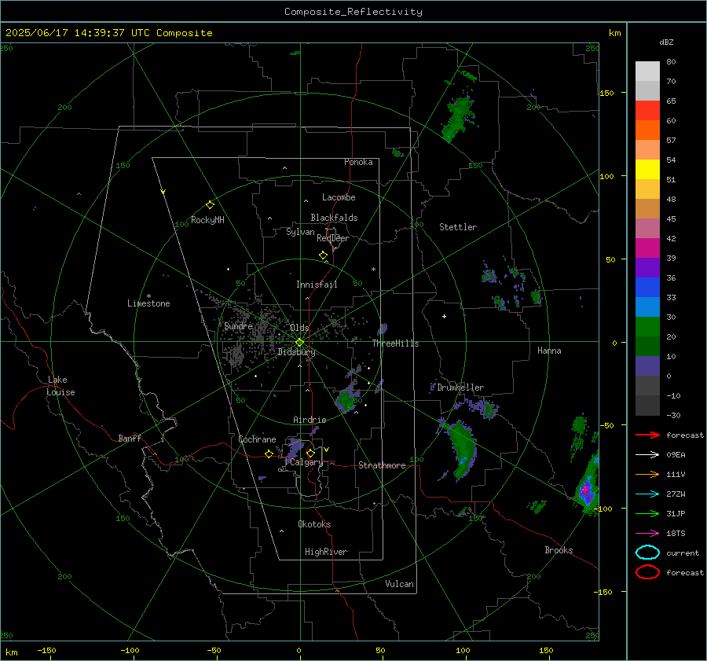Viewport: 707px width, 661px height.
Task: Select the Banff label
Action: [130, 439]
